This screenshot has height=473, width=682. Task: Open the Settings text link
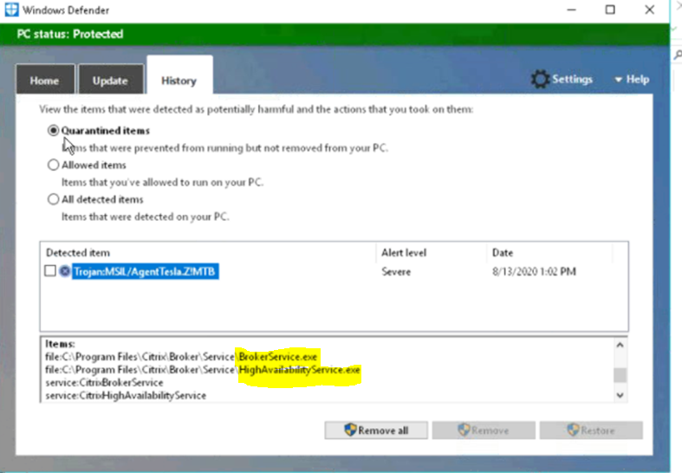[x=572, y=79]
